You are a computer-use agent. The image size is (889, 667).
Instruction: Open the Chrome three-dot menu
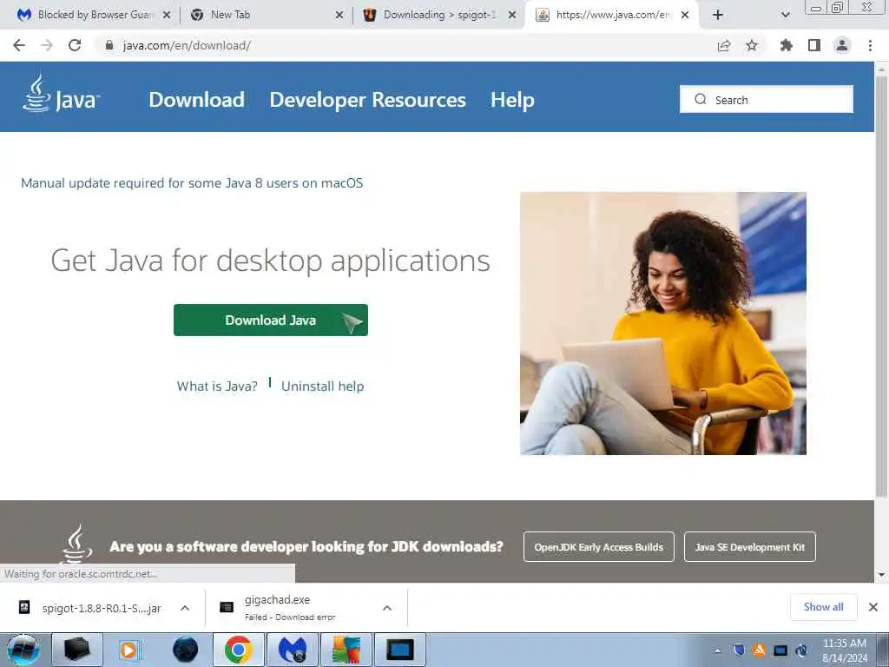[x=870, y=45]
